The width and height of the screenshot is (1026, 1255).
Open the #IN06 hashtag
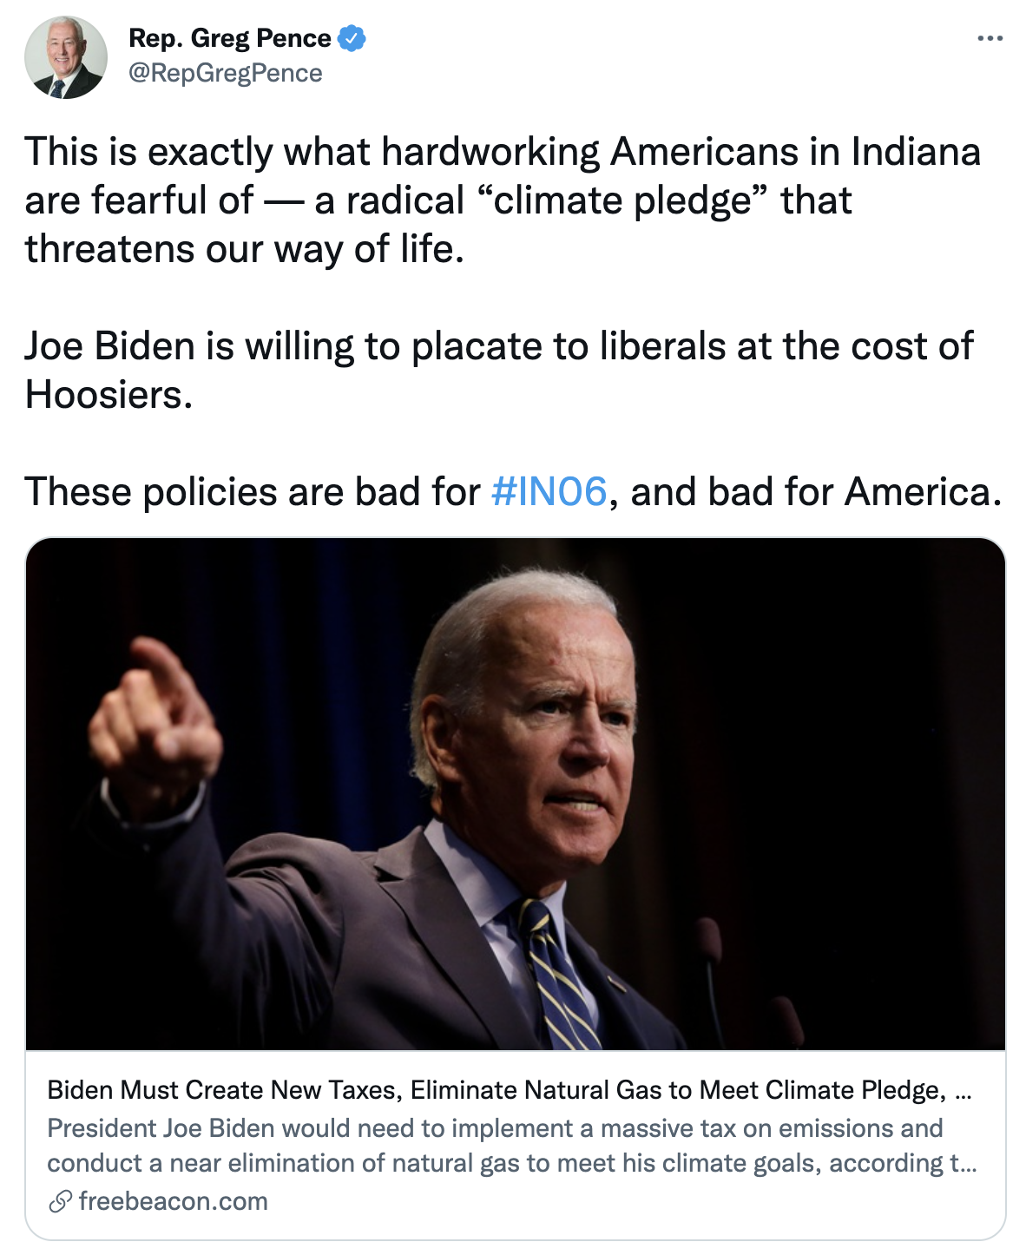pyautogui.click(x=549, y=492)
